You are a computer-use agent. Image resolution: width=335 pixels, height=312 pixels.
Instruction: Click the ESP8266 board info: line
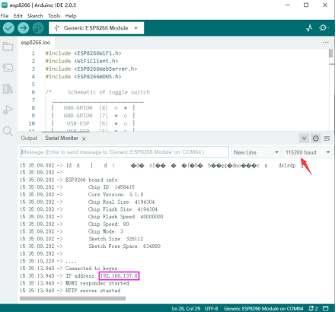coord(92,180)
